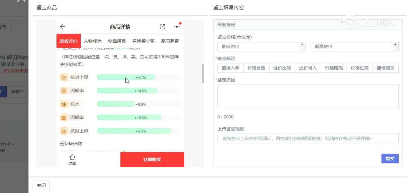Click the 坎 formation badge icon
Viewport: 407px width, 193px height.
point(64,77)
